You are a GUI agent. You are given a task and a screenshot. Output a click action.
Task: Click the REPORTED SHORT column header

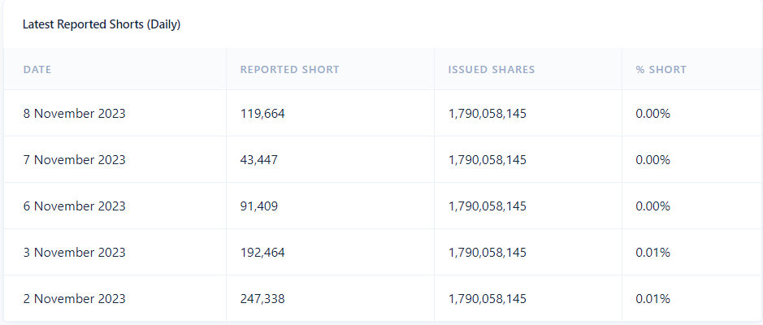[289, 70]
